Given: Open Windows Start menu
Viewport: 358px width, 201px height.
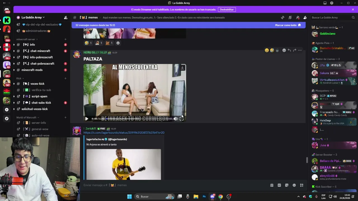Looking at the screenshot, I should pos(129,197).
